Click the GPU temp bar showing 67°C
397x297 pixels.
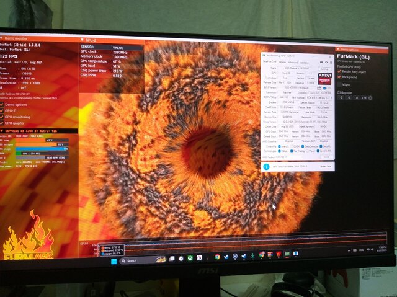(x=42, y=140)
